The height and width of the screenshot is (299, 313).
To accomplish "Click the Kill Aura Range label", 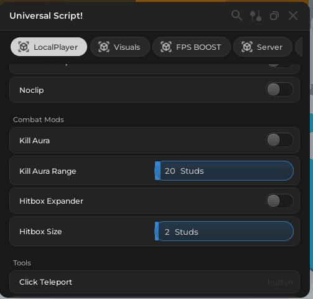I will [48, 171].
